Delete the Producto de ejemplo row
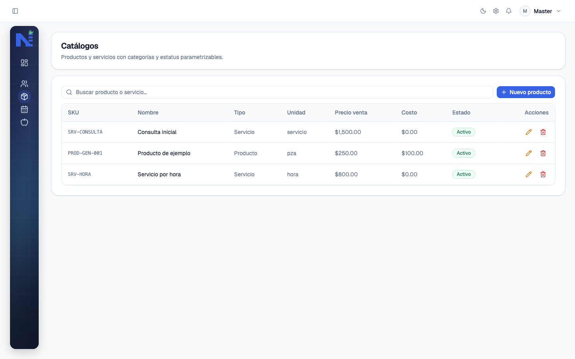The width and height of the screenshot is (575, 359). [x=543, y=153]
